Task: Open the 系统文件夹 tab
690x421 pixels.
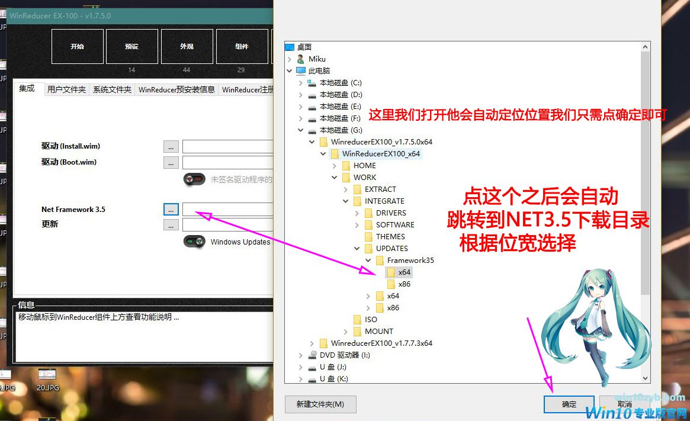Action: coord(112,90)
